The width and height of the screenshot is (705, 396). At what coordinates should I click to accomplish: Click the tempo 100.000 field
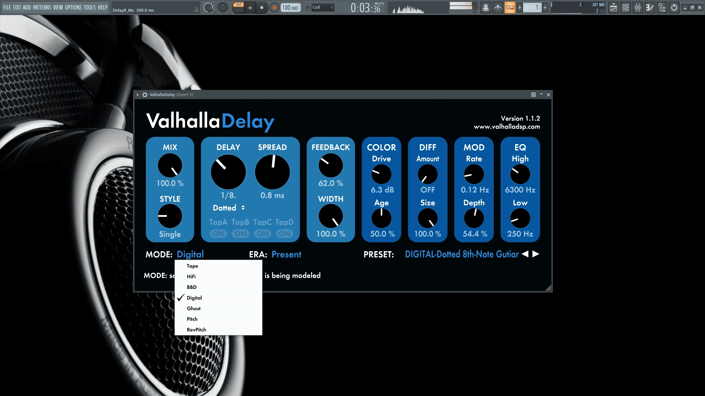[291, 8]
